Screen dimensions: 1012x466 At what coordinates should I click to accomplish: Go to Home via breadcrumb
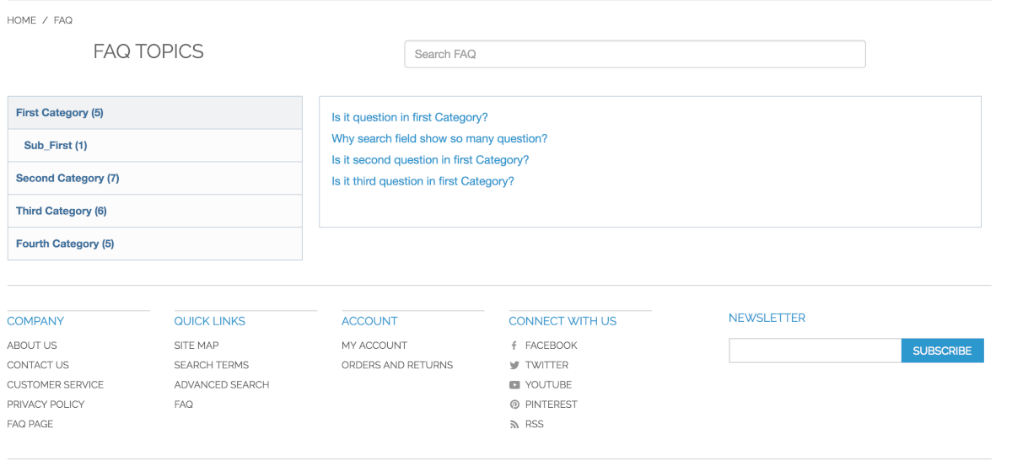point(21,20)
